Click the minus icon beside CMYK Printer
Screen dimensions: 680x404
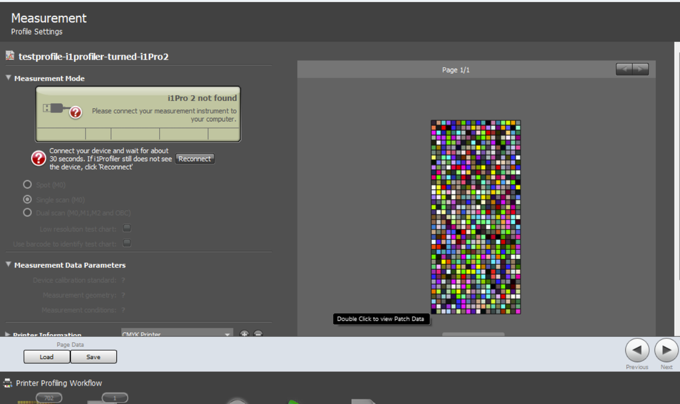(258, 334)
